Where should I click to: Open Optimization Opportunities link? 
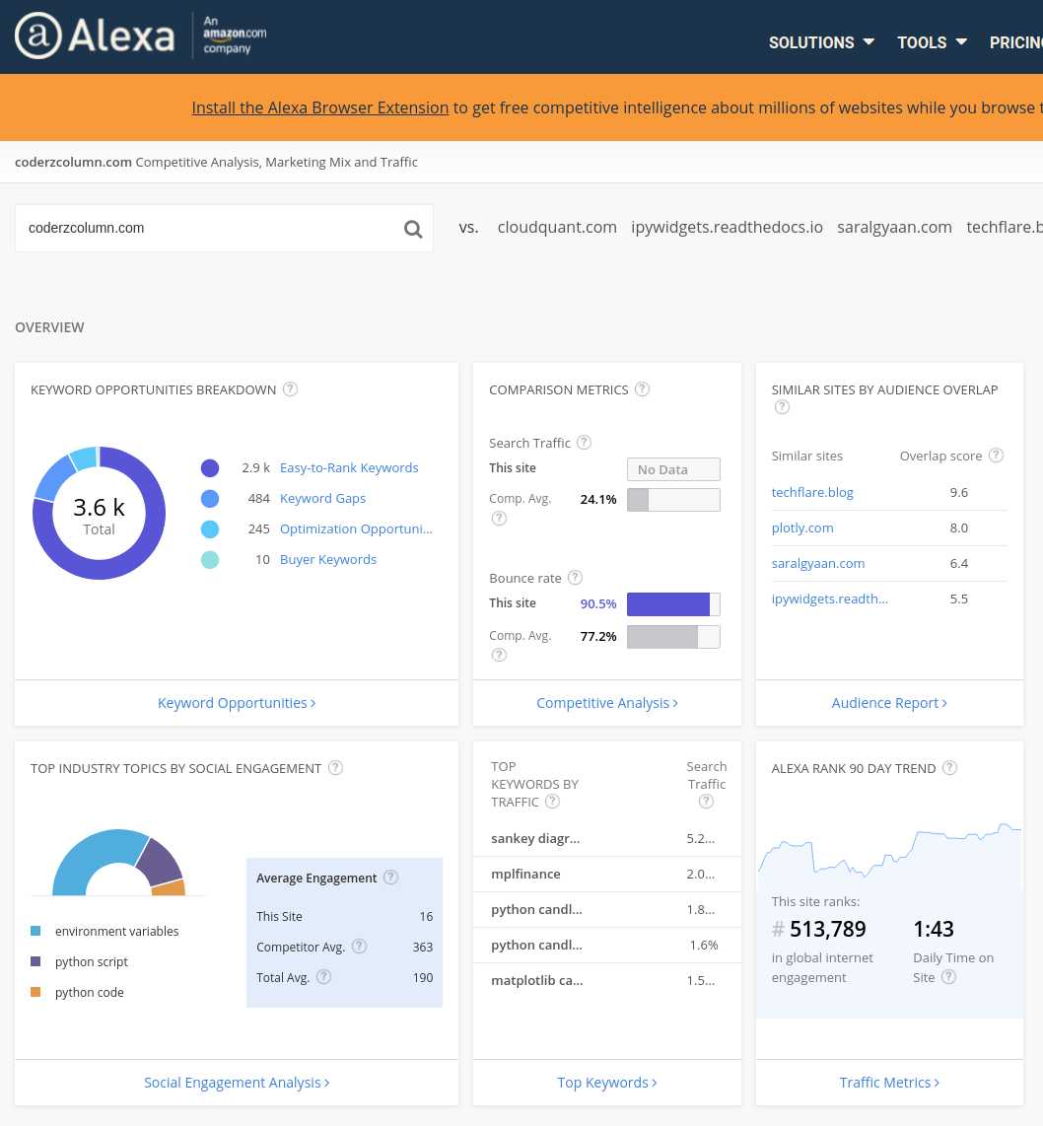[356, 528]
